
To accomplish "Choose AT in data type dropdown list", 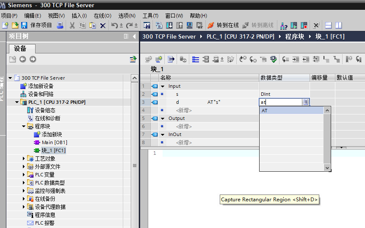I will tap(291, 111).
